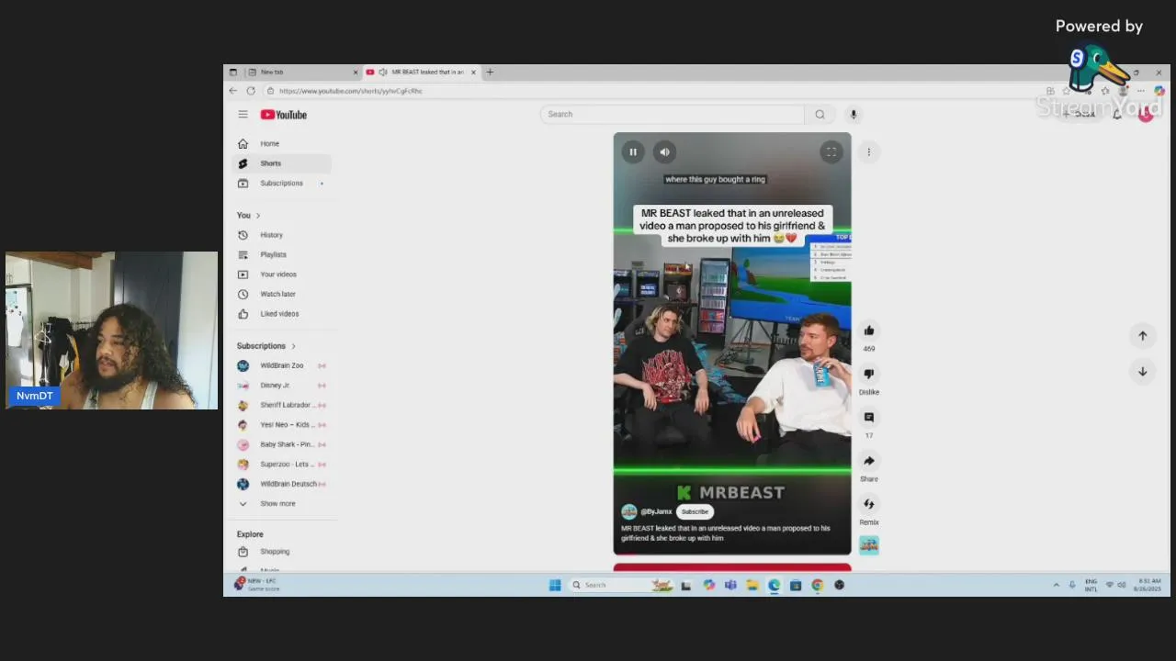Open Microsoft Edge from the taskbar

click(x=774, y=585)
